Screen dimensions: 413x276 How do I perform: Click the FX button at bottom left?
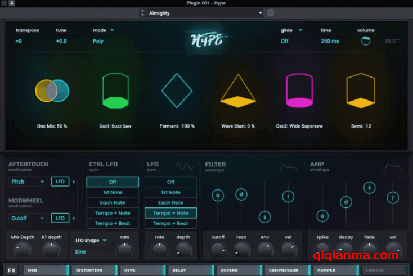pyautogui.click(x=12, y=270)
